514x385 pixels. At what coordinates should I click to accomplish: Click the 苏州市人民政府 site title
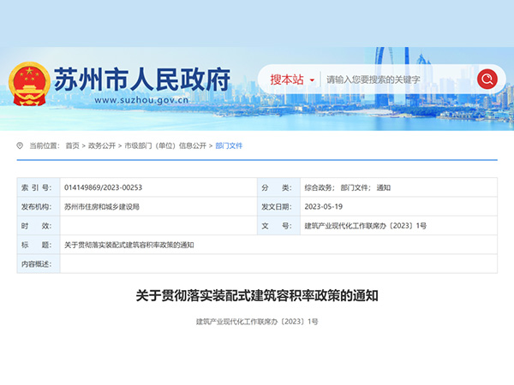[142, 80]
